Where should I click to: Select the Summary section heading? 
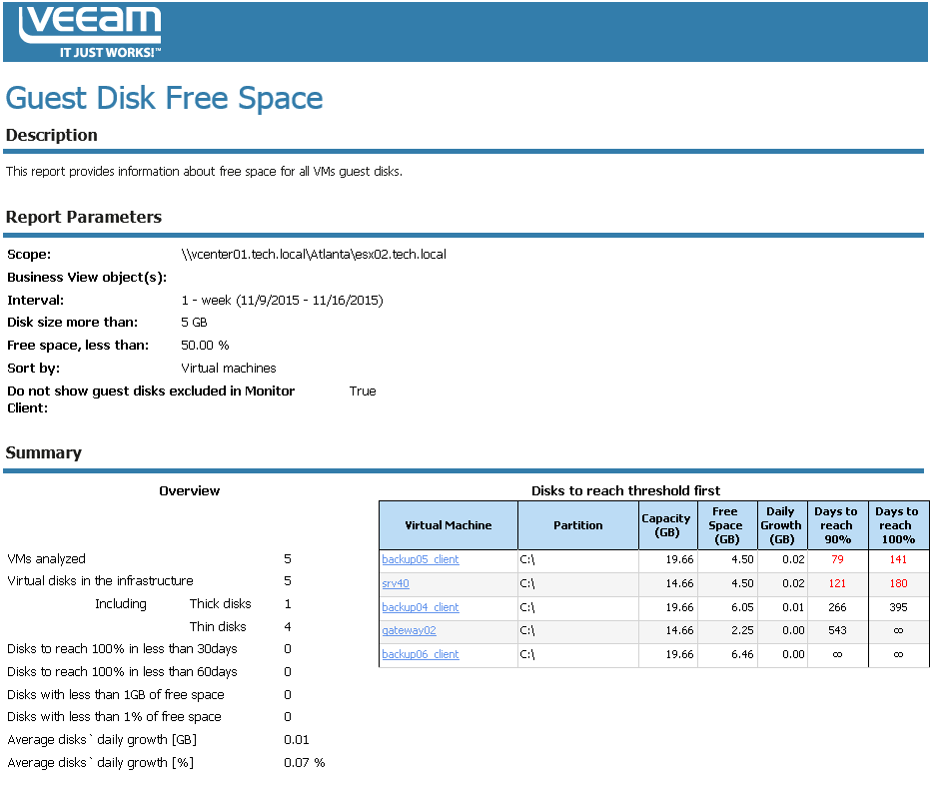pyautogui.click(x=43, y=452)
